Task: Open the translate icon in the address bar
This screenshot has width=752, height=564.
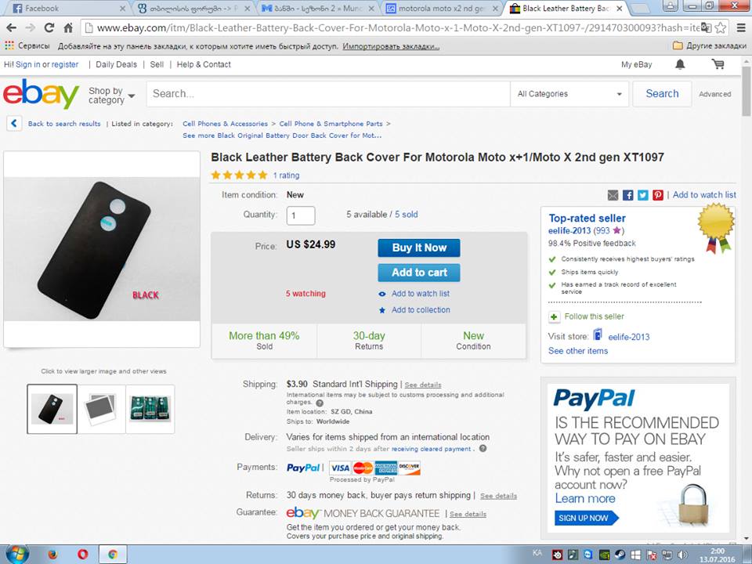Action: coord(706,28)
